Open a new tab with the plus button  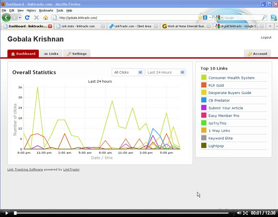click(270, 26)
